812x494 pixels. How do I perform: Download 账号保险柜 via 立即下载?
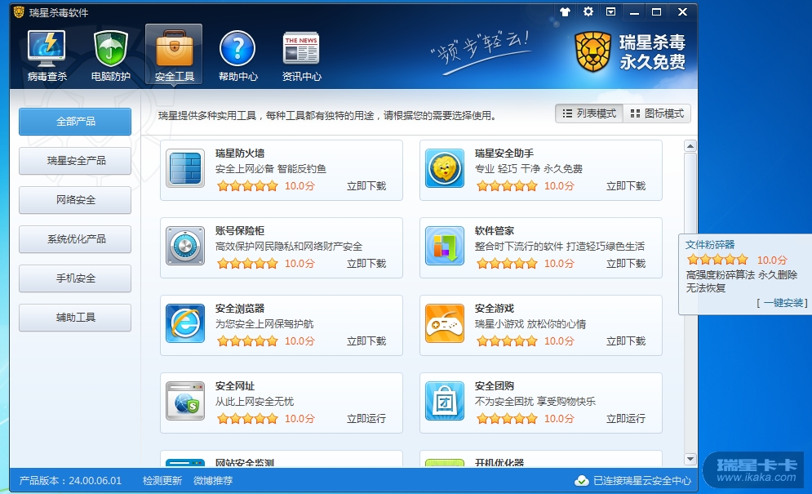click(x=366, y=263)
